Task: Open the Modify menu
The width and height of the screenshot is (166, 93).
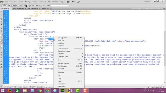Action: (x=27, y=2)
